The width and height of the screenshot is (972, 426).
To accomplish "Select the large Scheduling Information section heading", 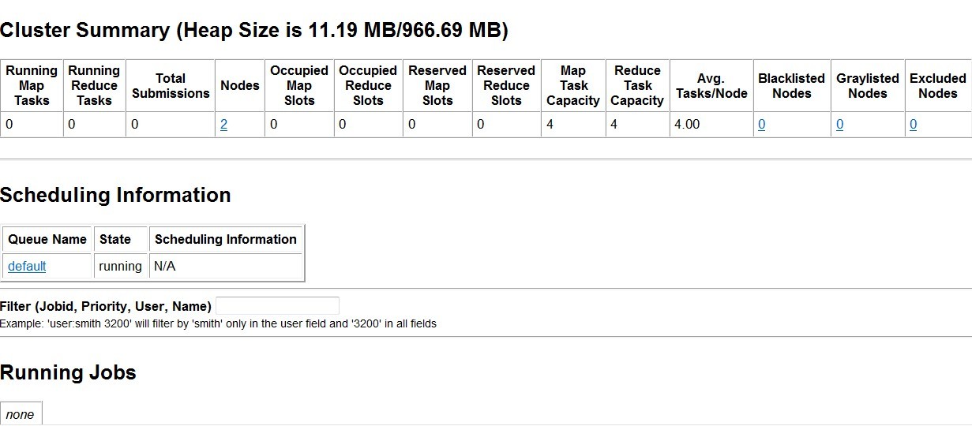I will (x=115, y=196).
